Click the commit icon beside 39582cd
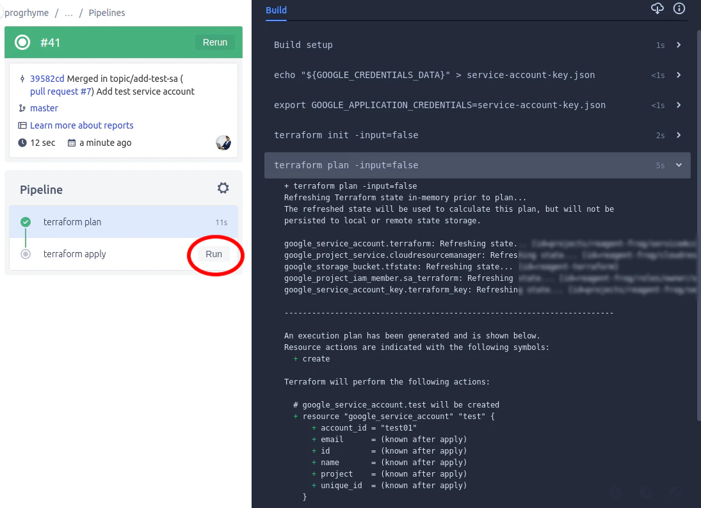This screenshot has height=508, width=701. coord(22,79)
